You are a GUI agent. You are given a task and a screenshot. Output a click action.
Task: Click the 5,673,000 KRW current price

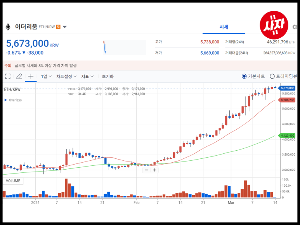pyautogui.click(x=32, y=43)
